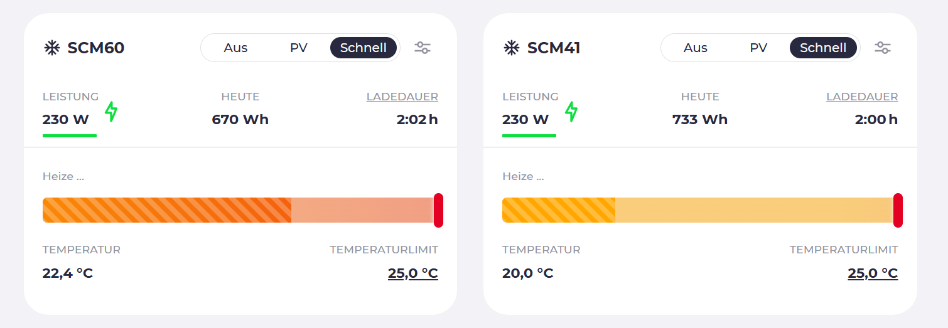Select Schnell mode for SCM60
Viewport: 948px width, 328px height.
364,48
